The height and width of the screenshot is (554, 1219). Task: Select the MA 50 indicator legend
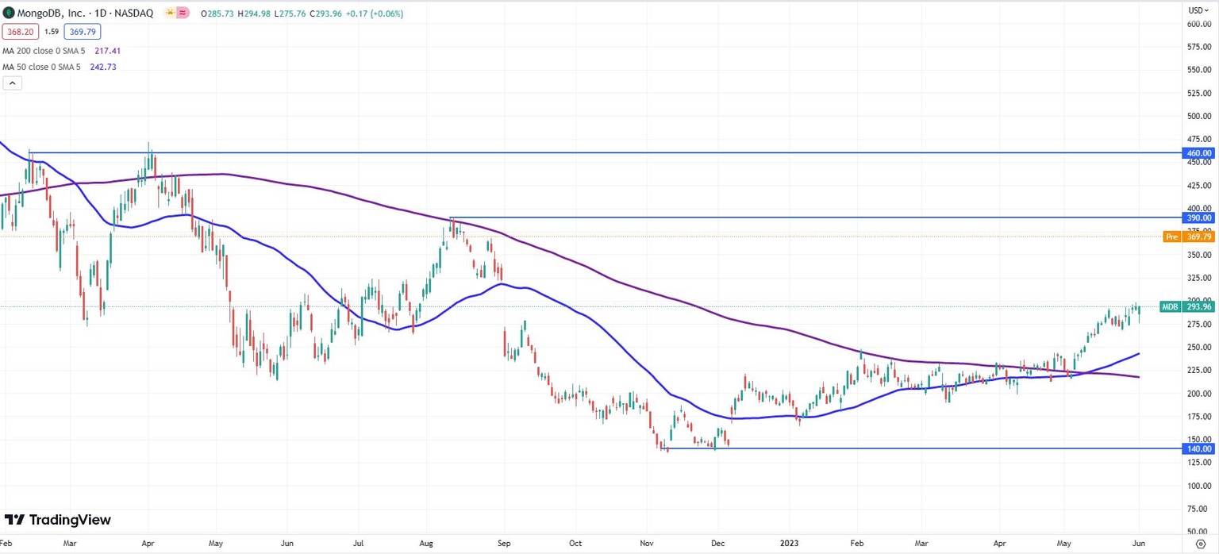[40, 67]
